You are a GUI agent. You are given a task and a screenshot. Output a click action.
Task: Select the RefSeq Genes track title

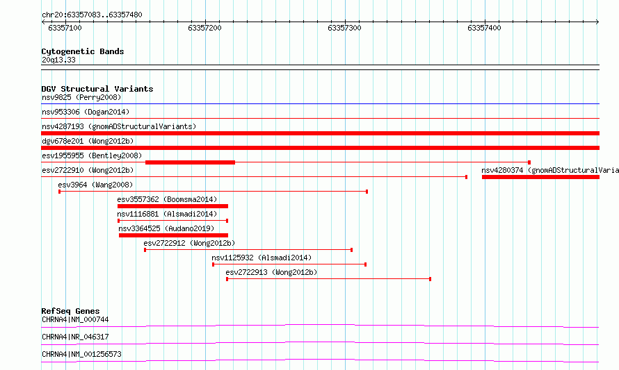point(70,311)
